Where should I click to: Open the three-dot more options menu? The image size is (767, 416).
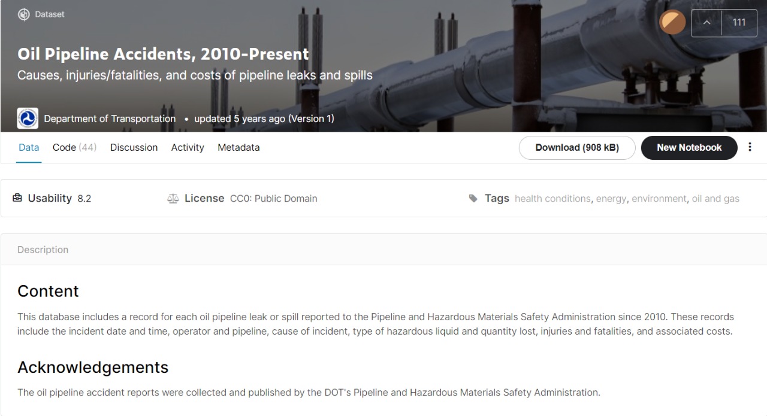(x=750, y=147)
